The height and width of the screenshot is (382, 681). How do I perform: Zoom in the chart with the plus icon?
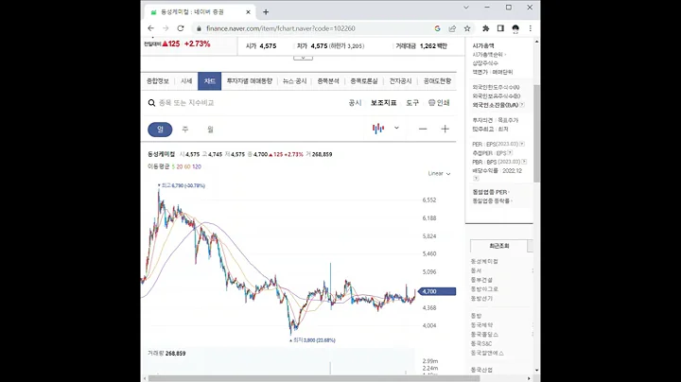point(445,129)
